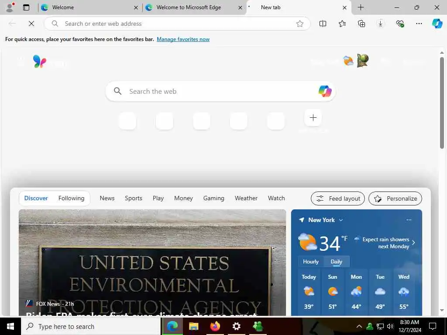
Task: Click the MSN butterfly logo
Action: (39, 61)
